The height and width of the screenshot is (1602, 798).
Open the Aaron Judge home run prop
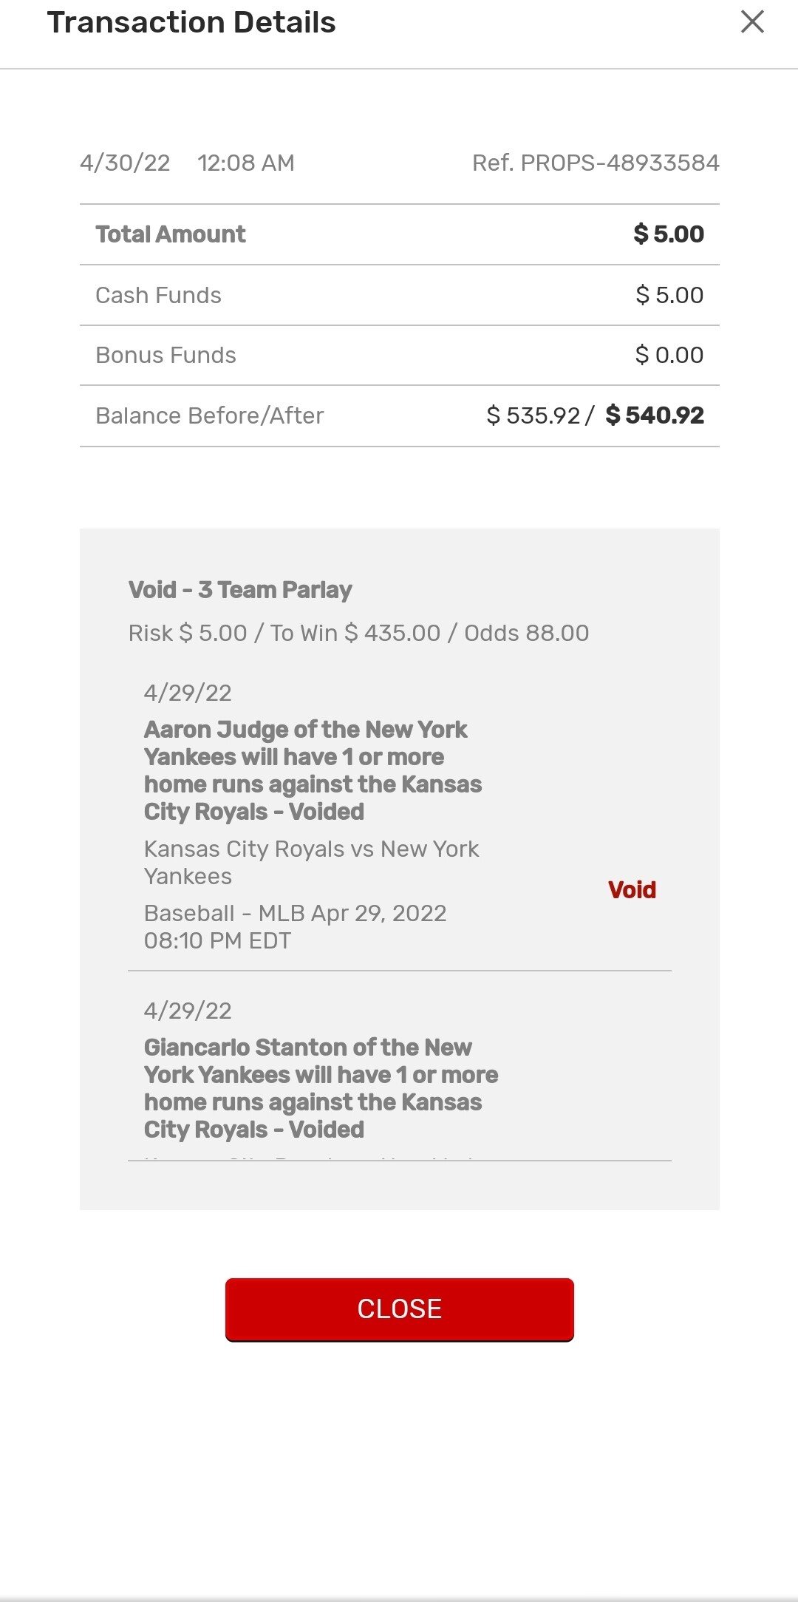click(313, 770)
